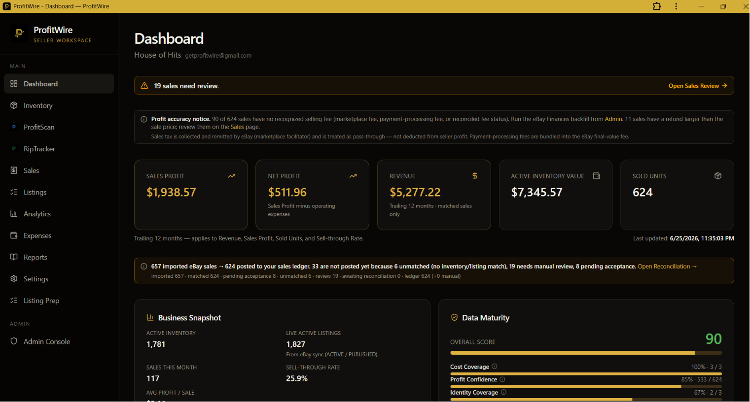Screen dimensions: 750x402
Task: Click the warning triangle in sales review banner
Action: (144, 86)
